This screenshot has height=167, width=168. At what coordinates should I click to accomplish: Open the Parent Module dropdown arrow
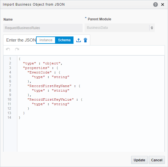pos(152,28)
